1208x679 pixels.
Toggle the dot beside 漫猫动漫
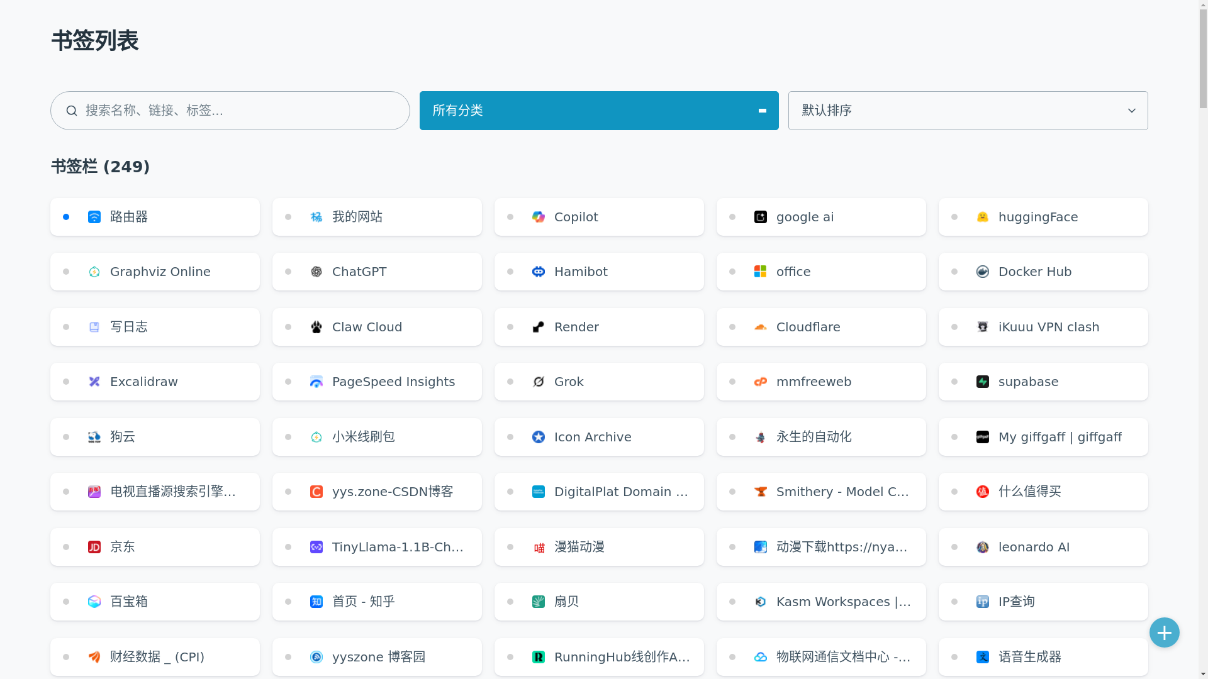tap(510, 547)
